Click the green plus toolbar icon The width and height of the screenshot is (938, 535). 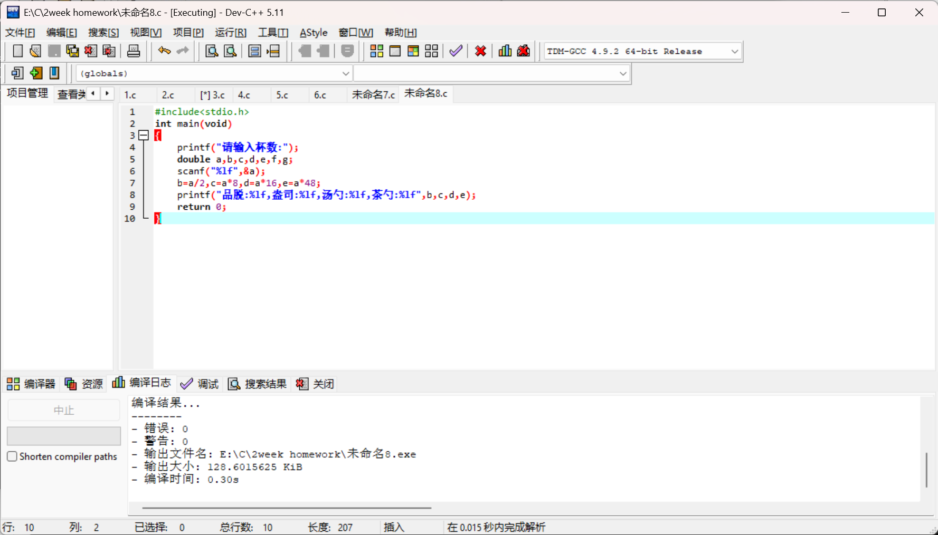36,73
